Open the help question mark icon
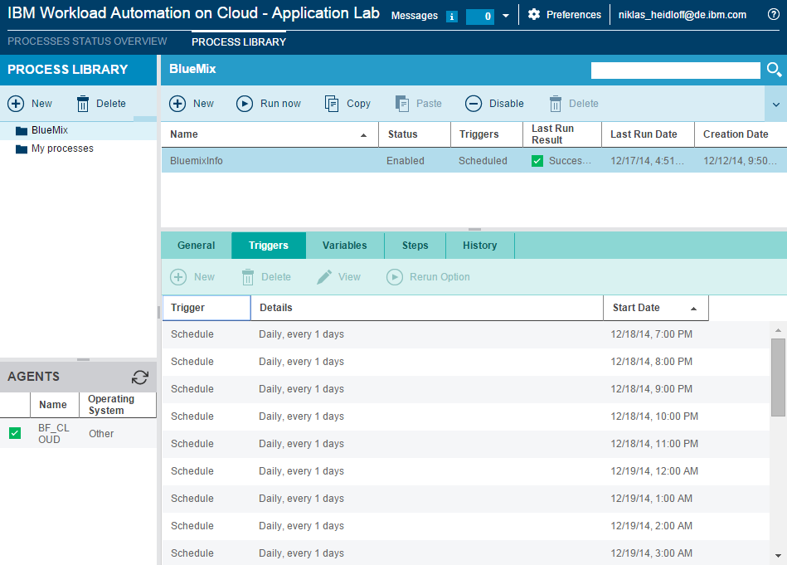This screenshot has width=787, height=565. (x=774, y=15)
